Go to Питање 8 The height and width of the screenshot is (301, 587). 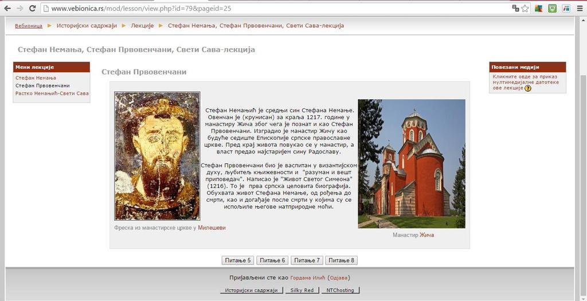pyautogui.click(x=342, y=260)
